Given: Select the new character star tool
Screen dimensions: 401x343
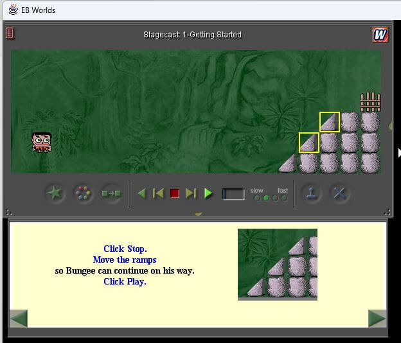Looking at the screenshot, I should (55, 193).
